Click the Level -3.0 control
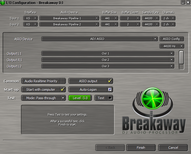This screenshot has width=191, height=154. [80, 98]
